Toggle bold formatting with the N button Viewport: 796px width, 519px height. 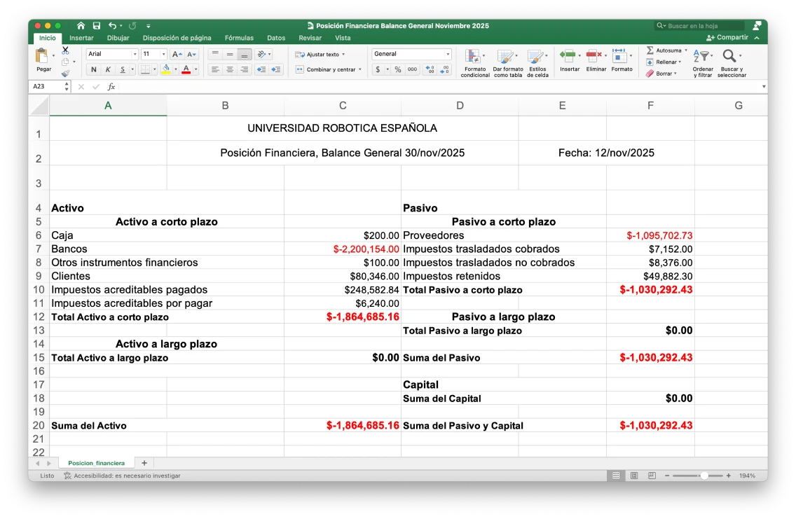[x=92, y=69]
